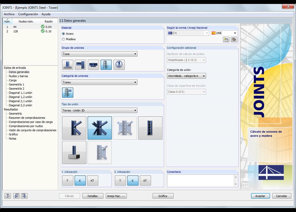This screenshot has width=296, height=212.
Task: Choose the greyed gusset plate joint type
Action: coord(125,128)
